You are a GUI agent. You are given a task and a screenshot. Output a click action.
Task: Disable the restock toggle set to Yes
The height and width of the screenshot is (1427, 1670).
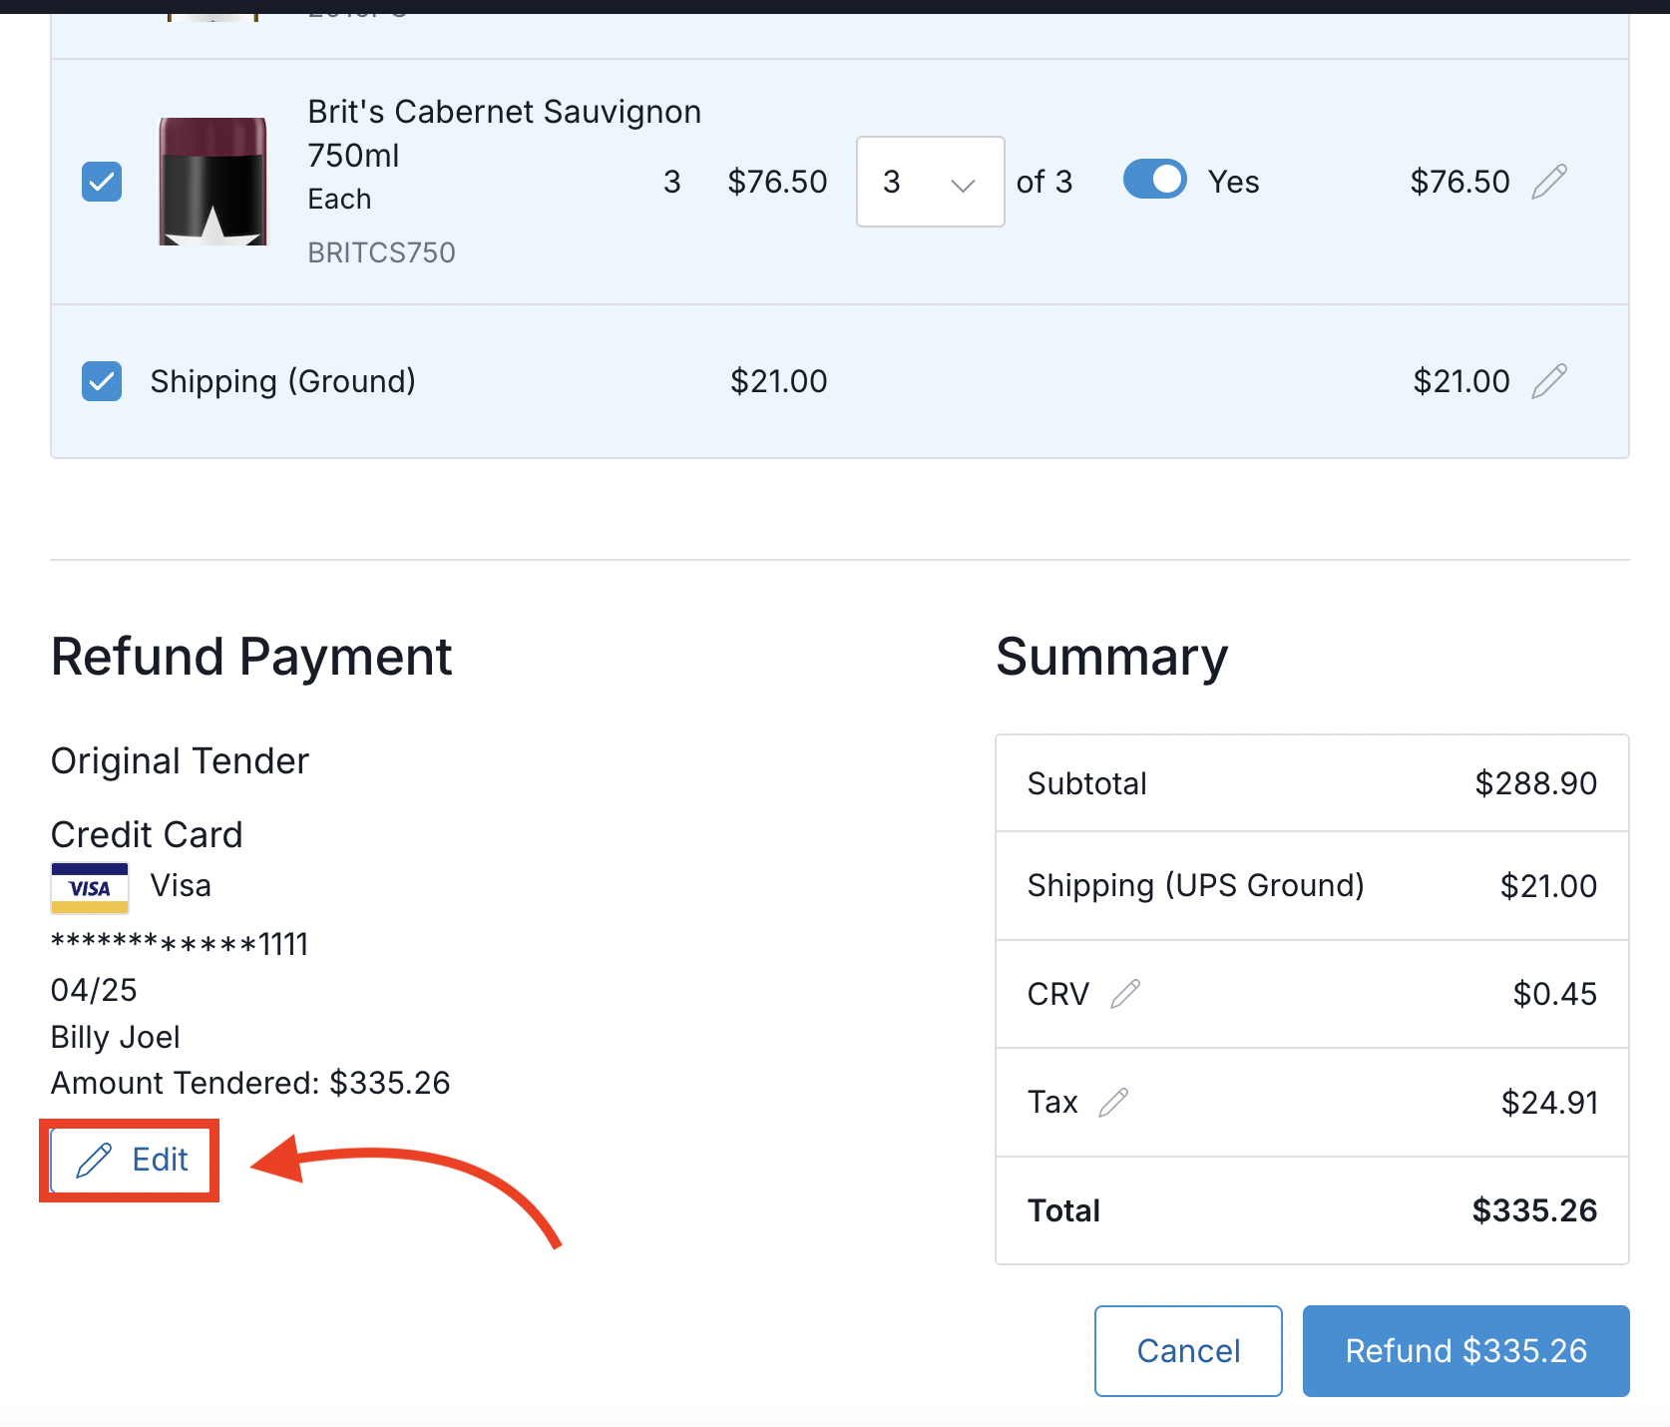(1154, 180)
